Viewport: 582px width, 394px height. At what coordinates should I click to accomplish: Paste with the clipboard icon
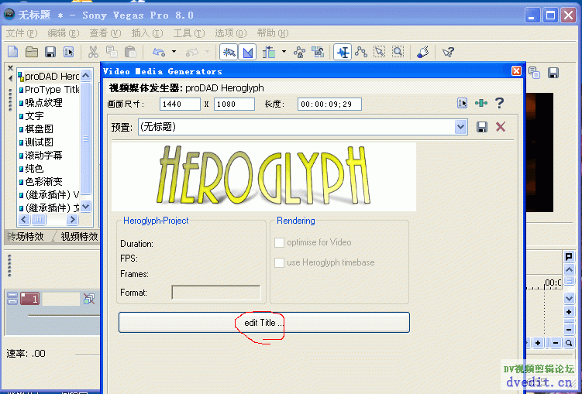pos(130,52)
